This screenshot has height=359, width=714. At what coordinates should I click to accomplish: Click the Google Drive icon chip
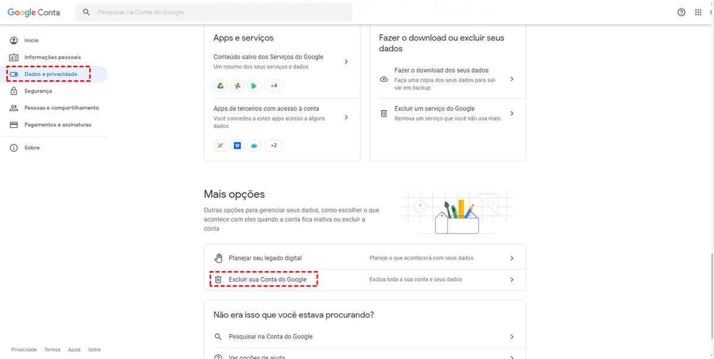(220, 86)
